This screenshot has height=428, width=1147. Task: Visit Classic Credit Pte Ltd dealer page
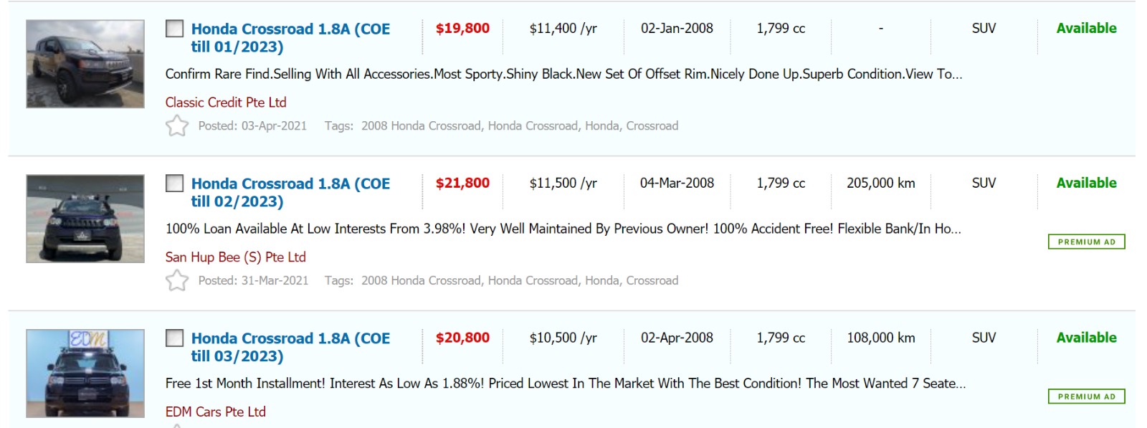point(226,103)
